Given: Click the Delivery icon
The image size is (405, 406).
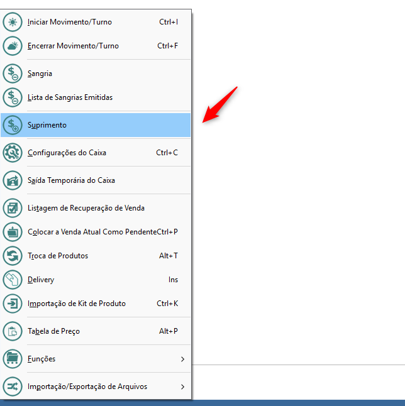Looking at the screenshot, I should [13, 280].
